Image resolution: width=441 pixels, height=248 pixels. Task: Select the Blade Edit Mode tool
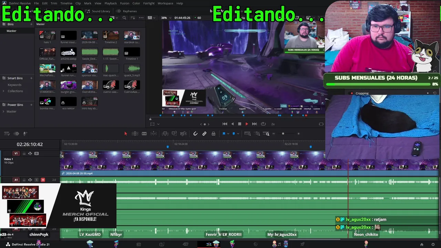pos(144,134)
